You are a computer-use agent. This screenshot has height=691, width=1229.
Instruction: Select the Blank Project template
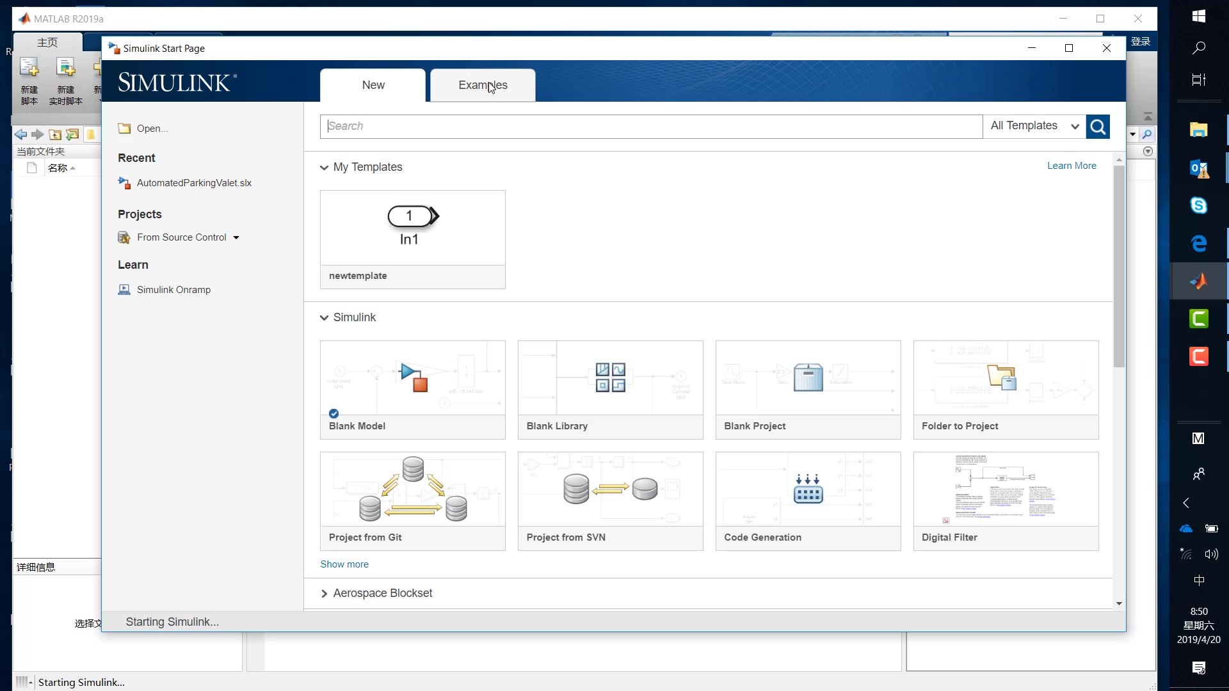(x=808, y=390)
